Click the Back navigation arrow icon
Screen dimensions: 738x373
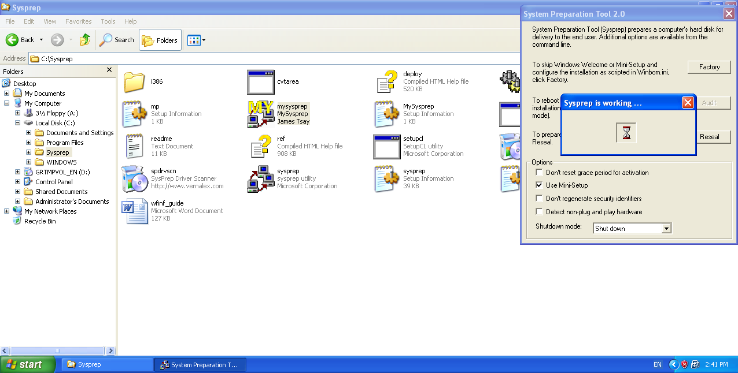[x=12, y=40]
